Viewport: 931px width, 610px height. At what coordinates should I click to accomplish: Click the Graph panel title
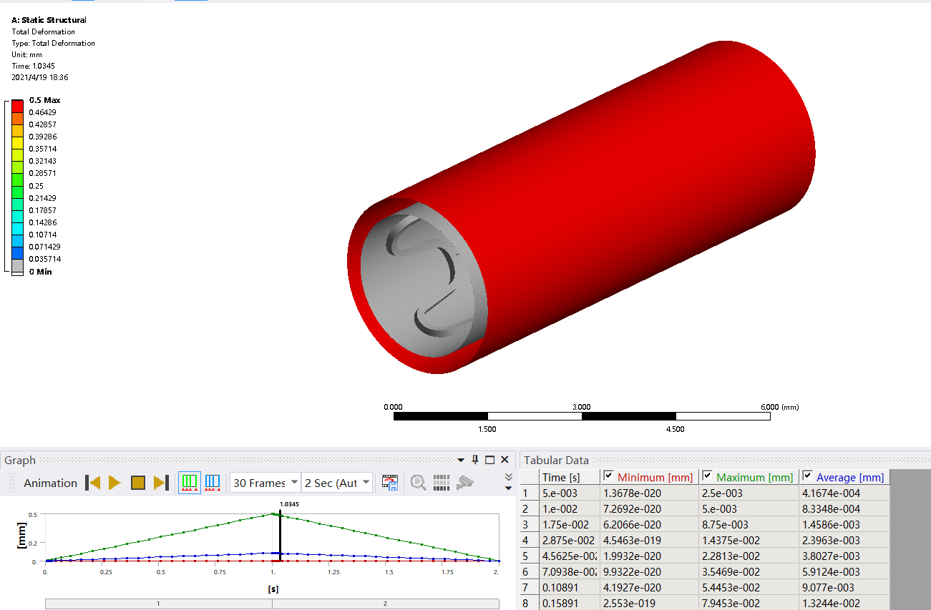coord(20,460)
